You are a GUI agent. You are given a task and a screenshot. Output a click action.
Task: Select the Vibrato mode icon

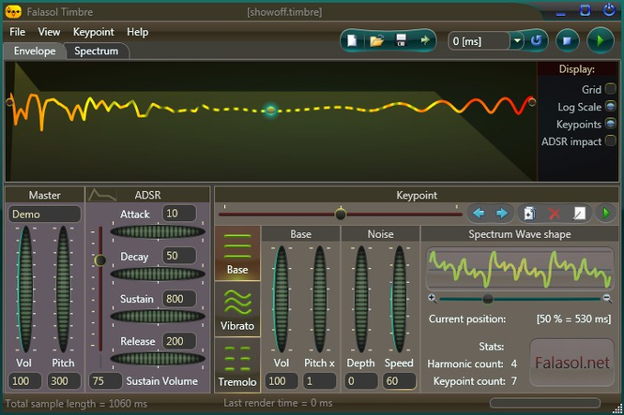coord(237,309)
